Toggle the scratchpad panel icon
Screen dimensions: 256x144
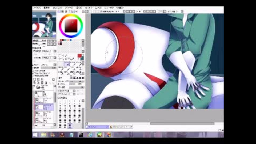pos(77,11)
